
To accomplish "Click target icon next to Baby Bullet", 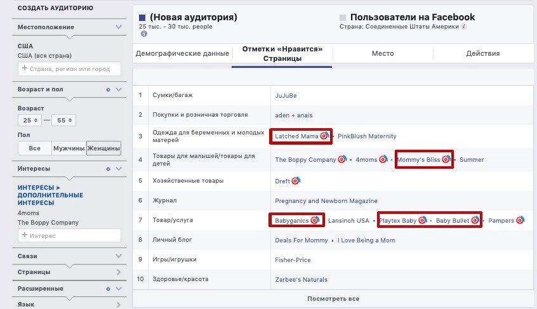I will pos(475,220).
